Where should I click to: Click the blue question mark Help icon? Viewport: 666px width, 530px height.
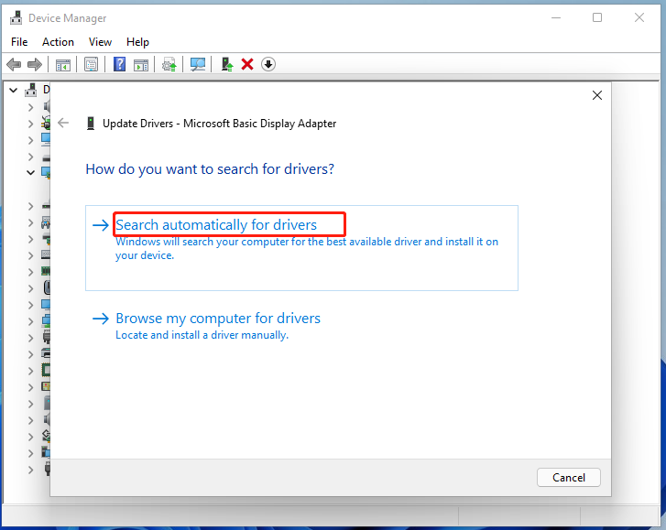[119, 64]
